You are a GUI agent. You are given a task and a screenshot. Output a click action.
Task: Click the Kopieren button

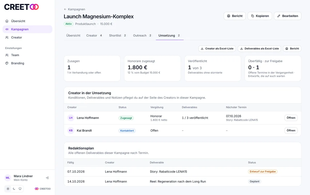260,16
